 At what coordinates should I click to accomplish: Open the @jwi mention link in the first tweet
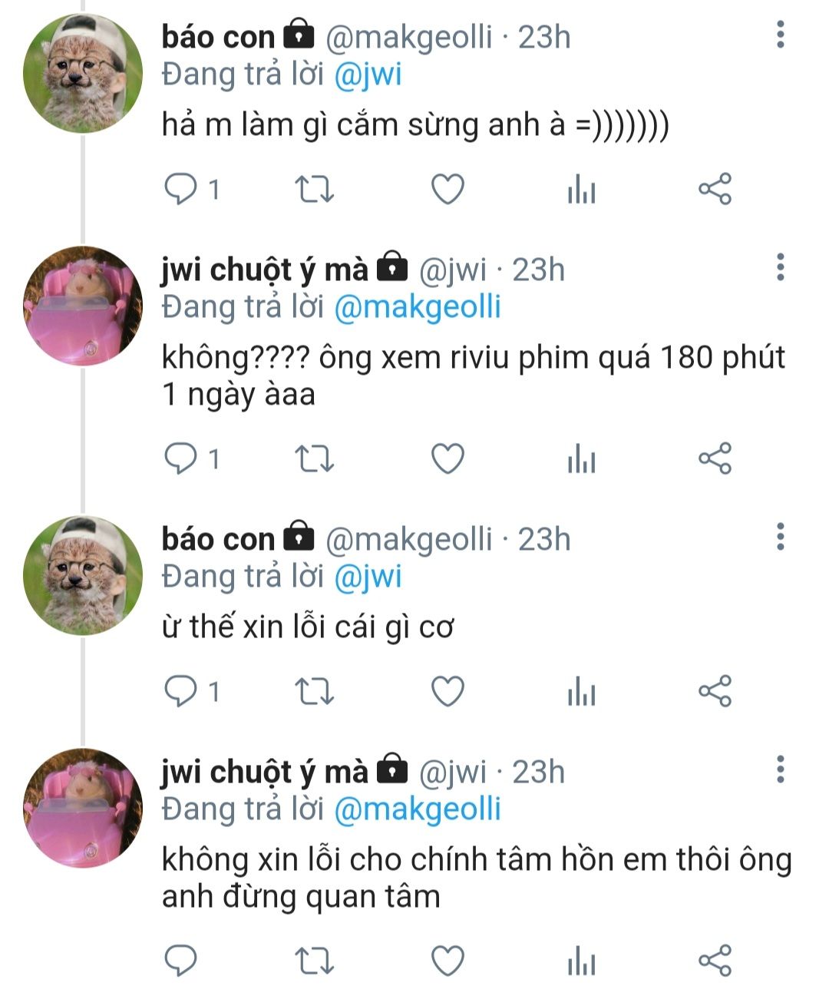point(368,75)
